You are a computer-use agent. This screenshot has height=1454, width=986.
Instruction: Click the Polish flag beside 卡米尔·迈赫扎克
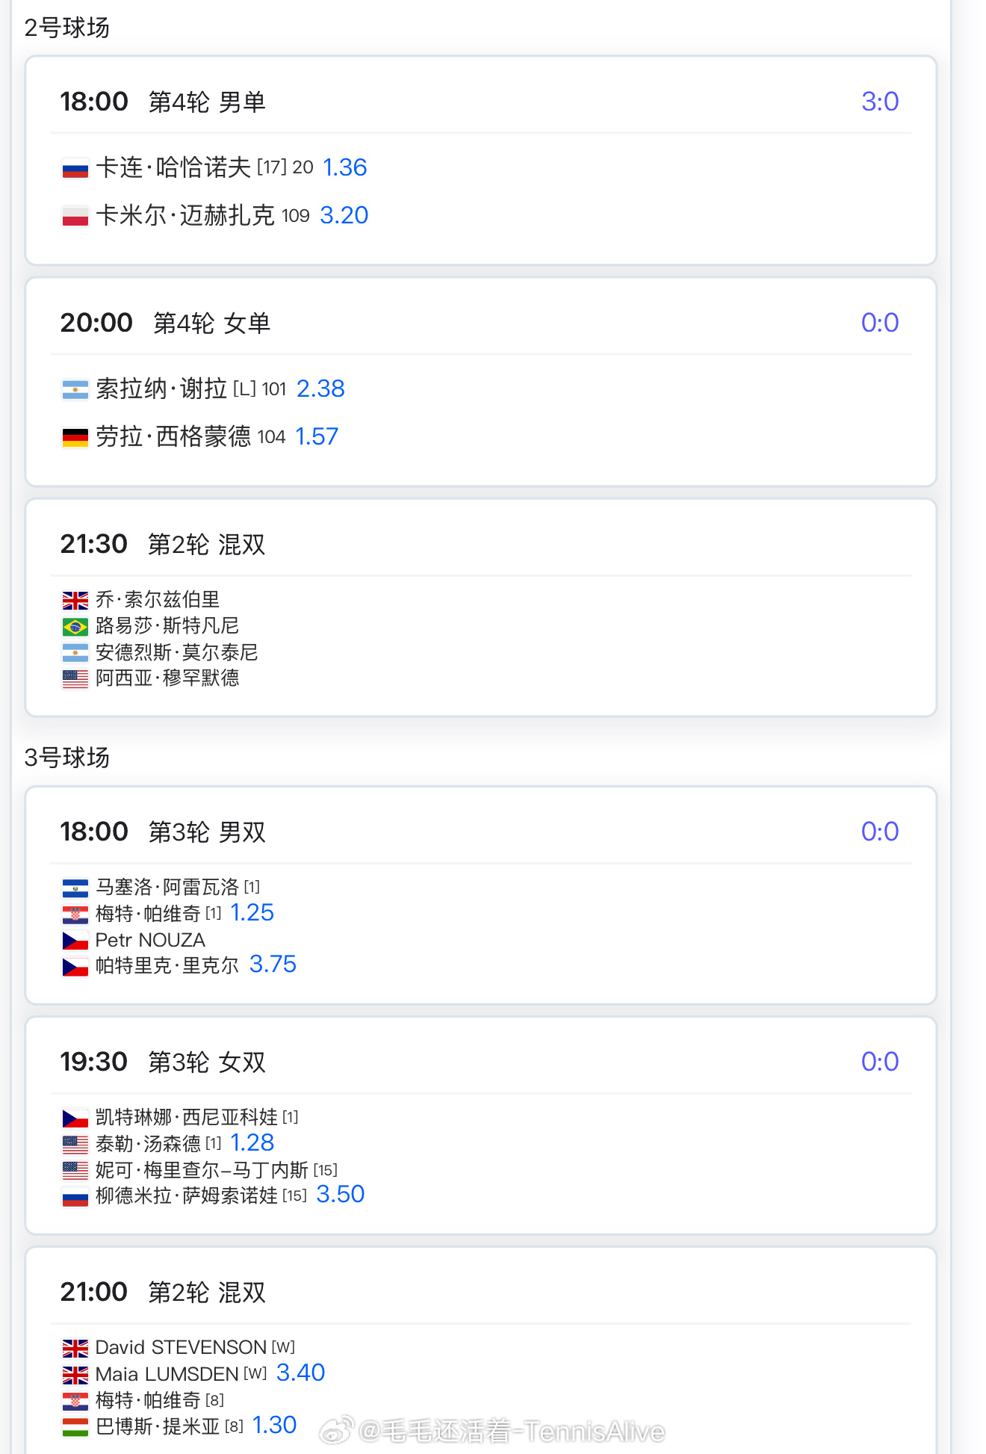(75, 216)
